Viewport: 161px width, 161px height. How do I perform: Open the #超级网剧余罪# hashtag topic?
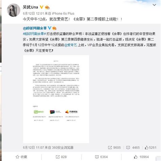(x=34, y=34)
